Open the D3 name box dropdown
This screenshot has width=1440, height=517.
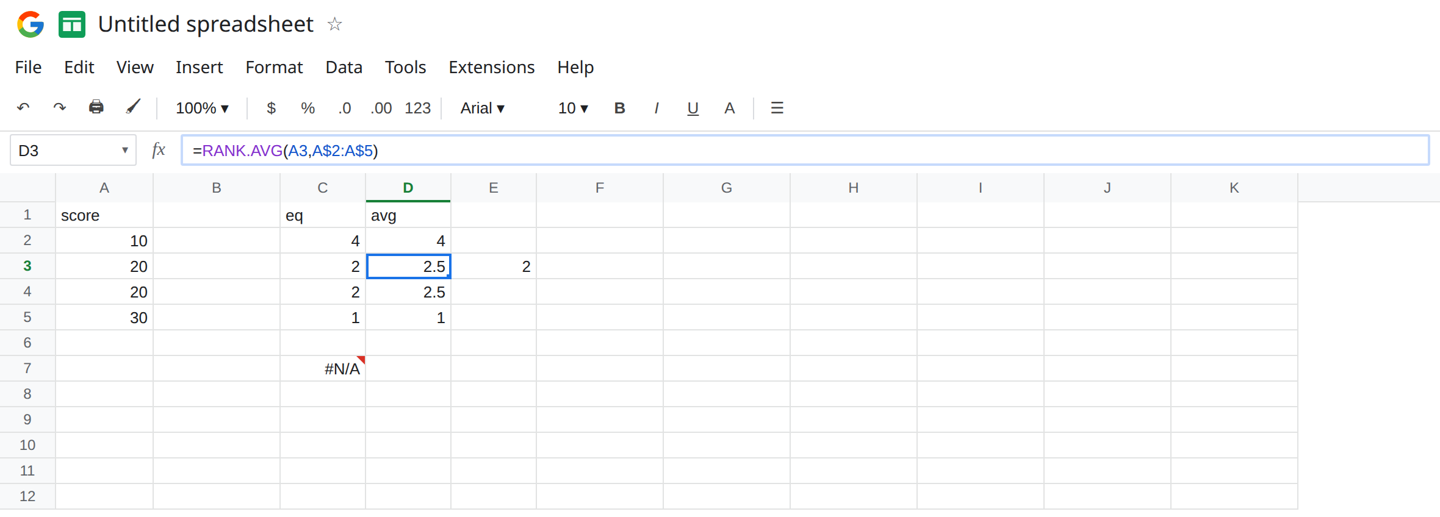[124, 150]
